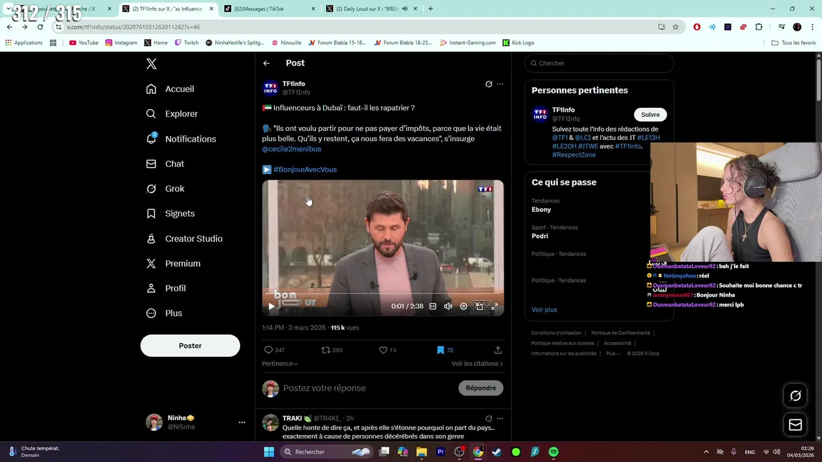Open the YouTube bookmark
This screenshot has height=462, width=822.
(x=83, y=43)
